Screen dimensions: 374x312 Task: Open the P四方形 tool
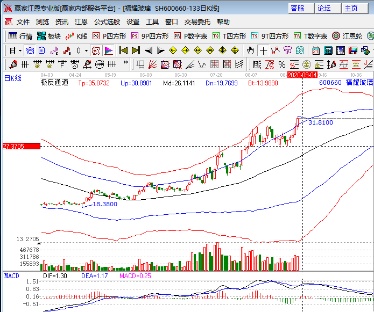point(109,36)
